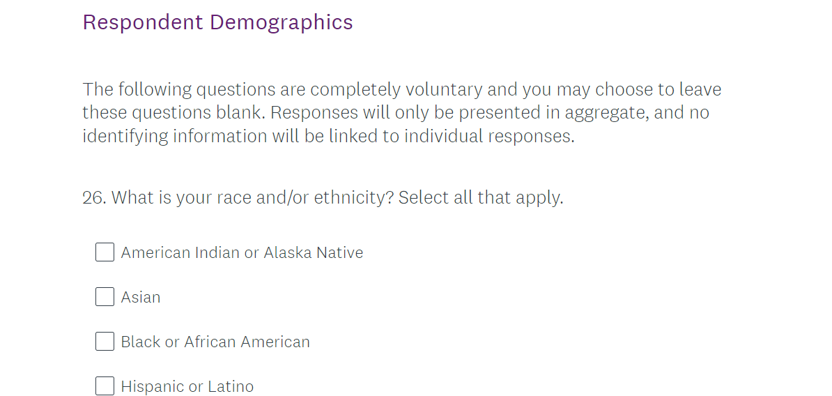Tick the Asian checkbox
The image size is (832, 396).
point(105,297)
